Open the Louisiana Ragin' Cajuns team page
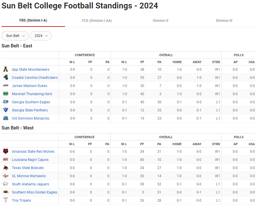258x206 pixels. click(30, 160)
